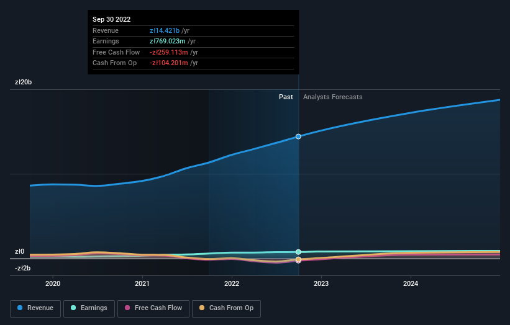The width and height of the screenshot is (510, 325).
Task: Click the Earnings row label in tooltip
Action: click(x=106, y=41)
